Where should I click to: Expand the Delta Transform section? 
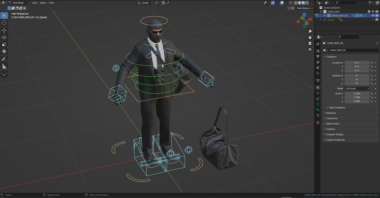click(x=337, y=108)
